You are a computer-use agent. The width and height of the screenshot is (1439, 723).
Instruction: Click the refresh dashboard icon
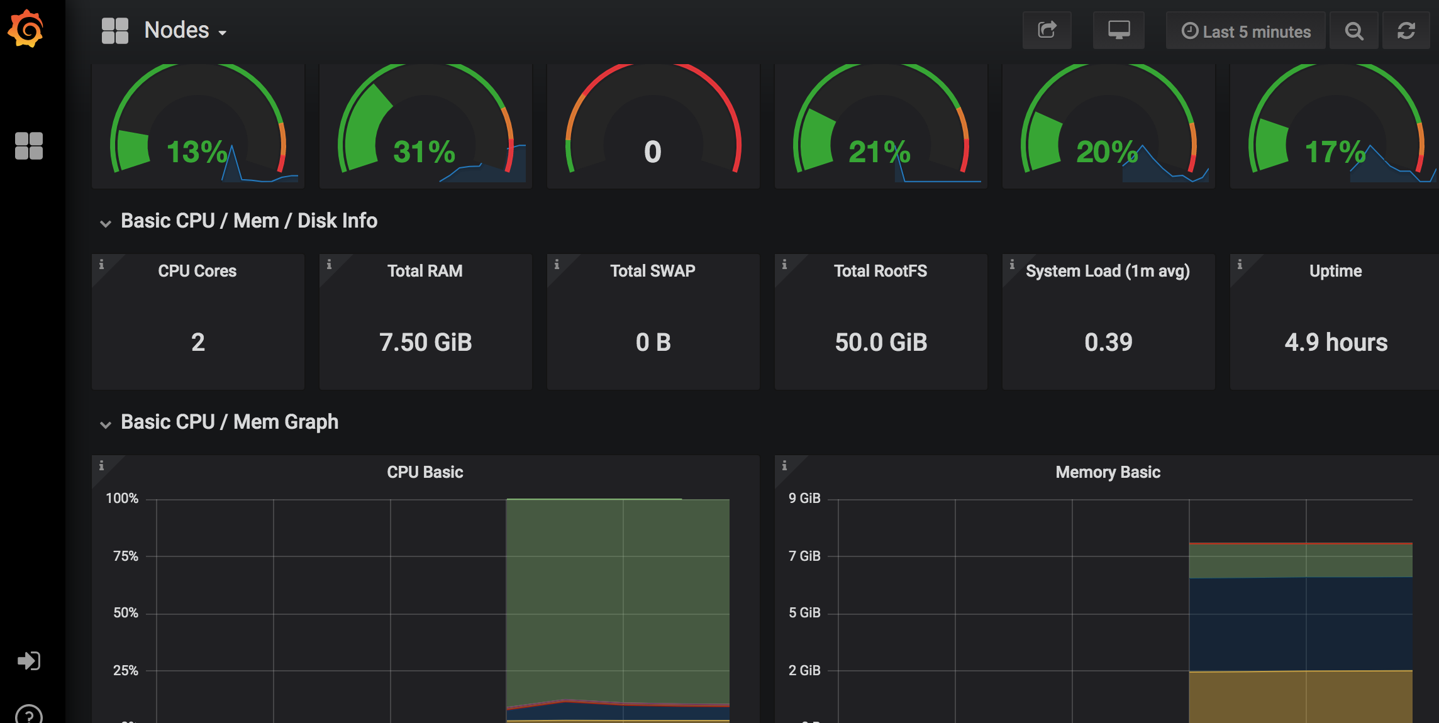1406,31
